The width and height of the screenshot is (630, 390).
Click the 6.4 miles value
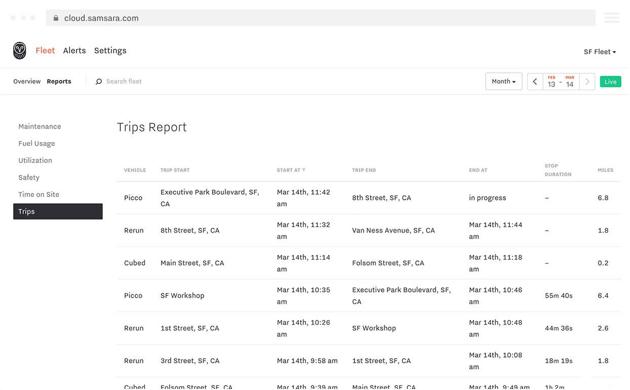click(x=603, y=295)
